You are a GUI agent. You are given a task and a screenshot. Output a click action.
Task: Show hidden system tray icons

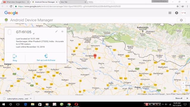click(163, 104)
